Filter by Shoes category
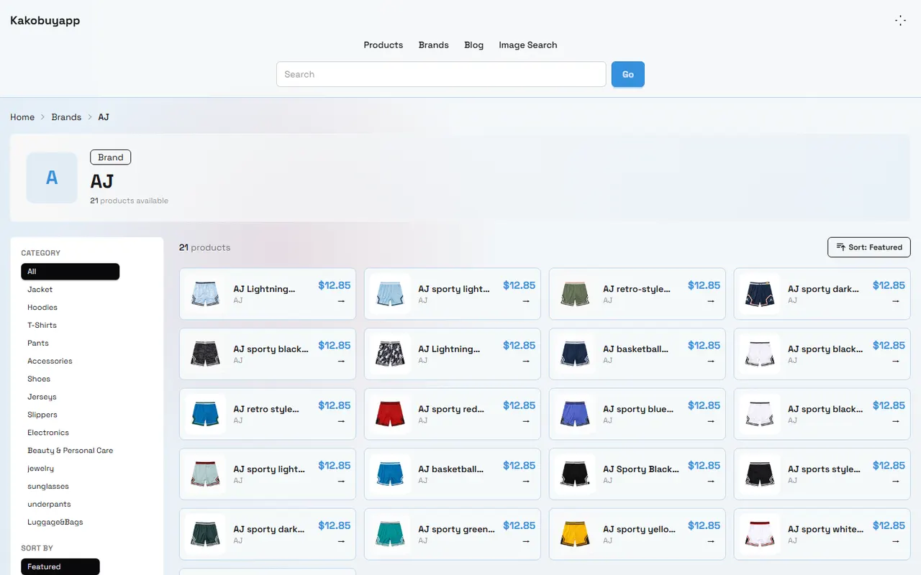The width and height of the screenshot is (921, 575). pyautogui.click(x=39, y=379)
